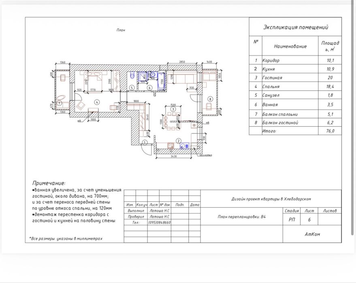
Task: Click the 'Итого:' label in table
Action: click(269, 131)
